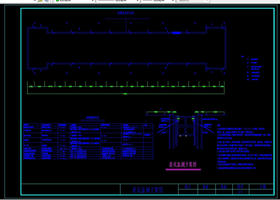Click the layer previous stacked-sheets icon
Viewport: 280px width, 200px height.
[x=46, y=1]
